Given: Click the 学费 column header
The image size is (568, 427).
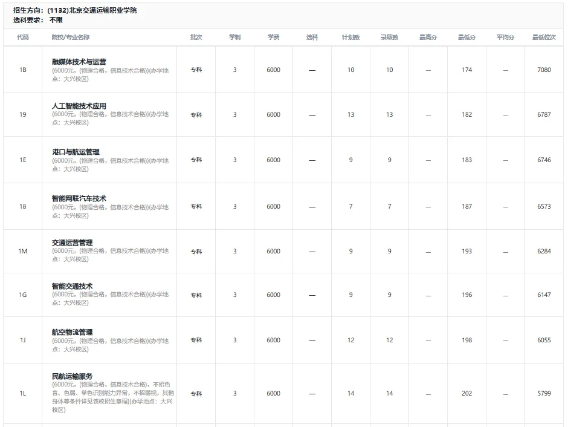Looking at the screenshot, I should tap(274, 37).
